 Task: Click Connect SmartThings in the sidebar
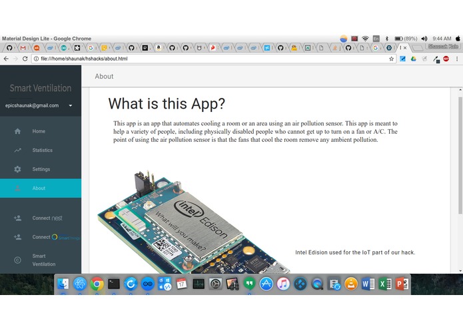(41, 237)
